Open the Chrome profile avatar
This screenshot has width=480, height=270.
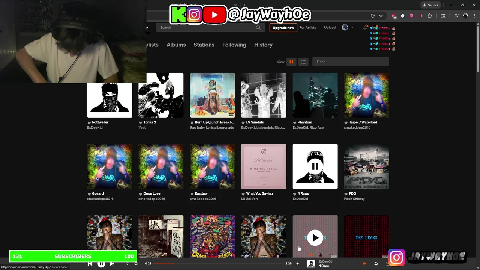tap(465, 16)
